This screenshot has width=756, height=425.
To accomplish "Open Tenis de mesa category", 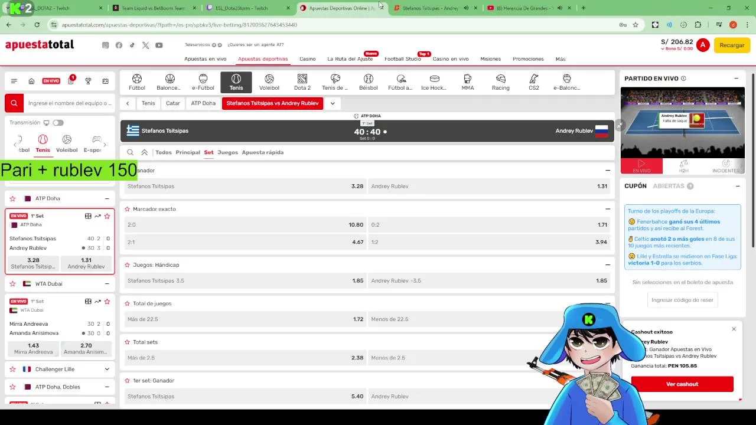I will (335, 82).
